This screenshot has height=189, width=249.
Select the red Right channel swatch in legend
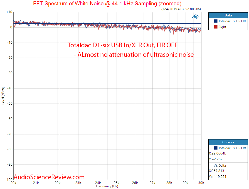click(x=216, y=27)
